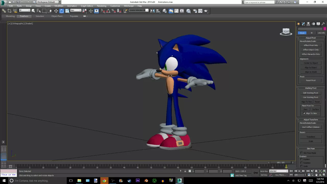Image resolution: width=327 pixels, height=184 pixels.
Task: Switch to the Link Info tab
Action: (x=321, y=33)
